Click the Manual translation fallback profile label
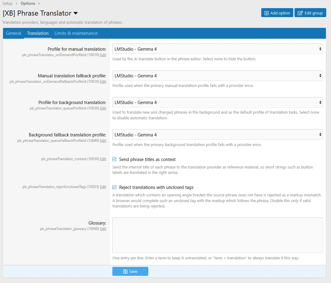 [x=72, y=76]
